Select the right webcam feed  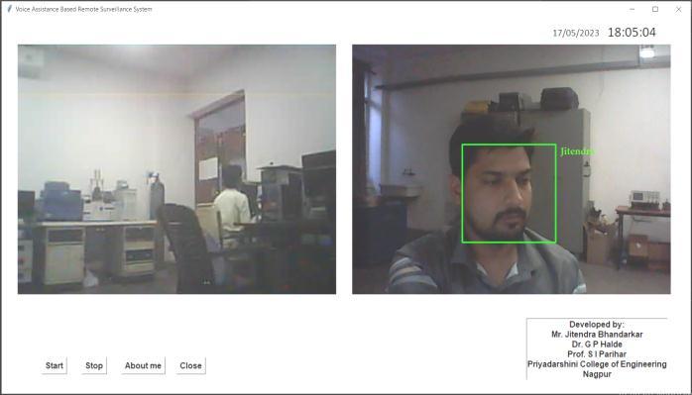(511, 169)
